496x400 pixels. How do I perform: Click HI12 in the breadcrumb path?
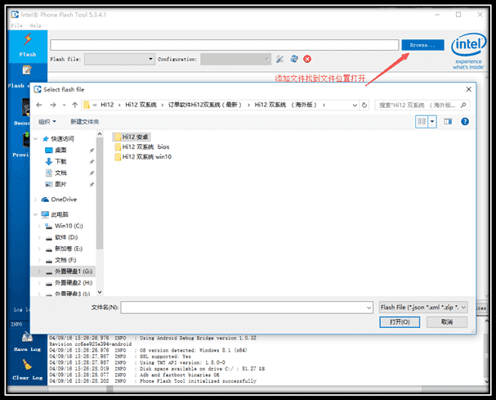coord(107,105)
